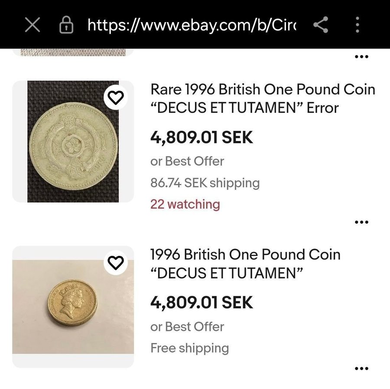Close the browser tab with X icon
Viewport: 390px width, 389px height.
tap(32, 25)
